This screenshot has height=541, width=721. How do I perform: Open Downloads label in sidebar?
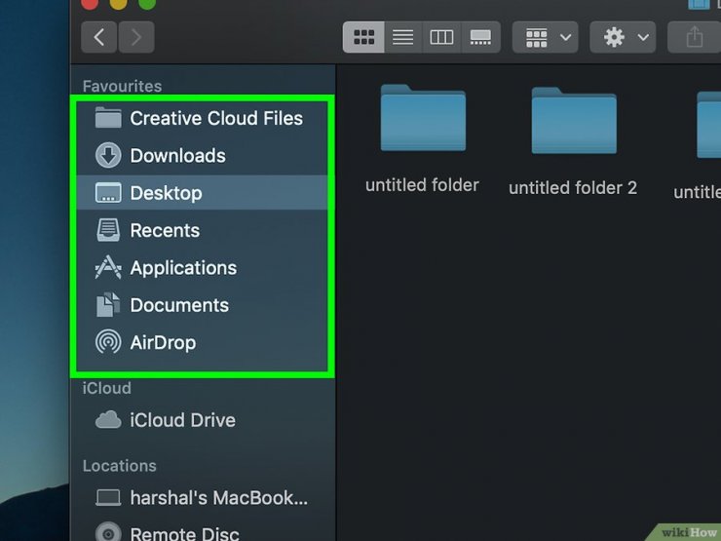click(178, 156)
